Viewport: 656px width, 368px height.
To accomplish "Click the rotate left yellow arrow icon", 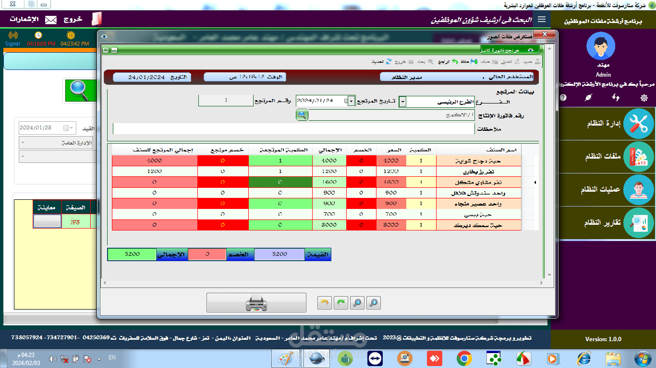I will coord(325,302).
